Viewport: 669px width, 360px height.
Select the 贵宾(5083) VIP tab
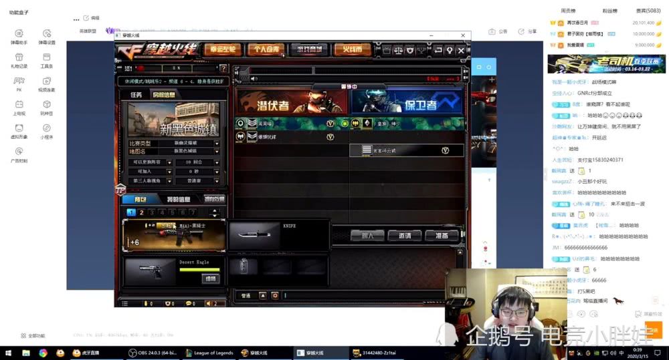pos(648,11)
